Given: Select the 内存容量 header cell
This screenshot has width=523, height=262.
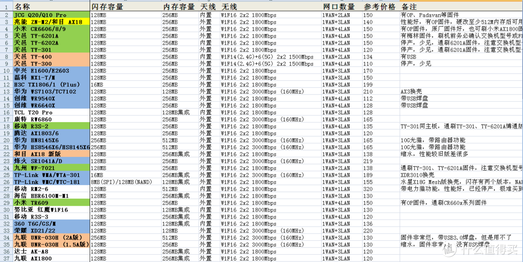Looking at the screenshot, I should pyautogui.click(x=181, y=7).
